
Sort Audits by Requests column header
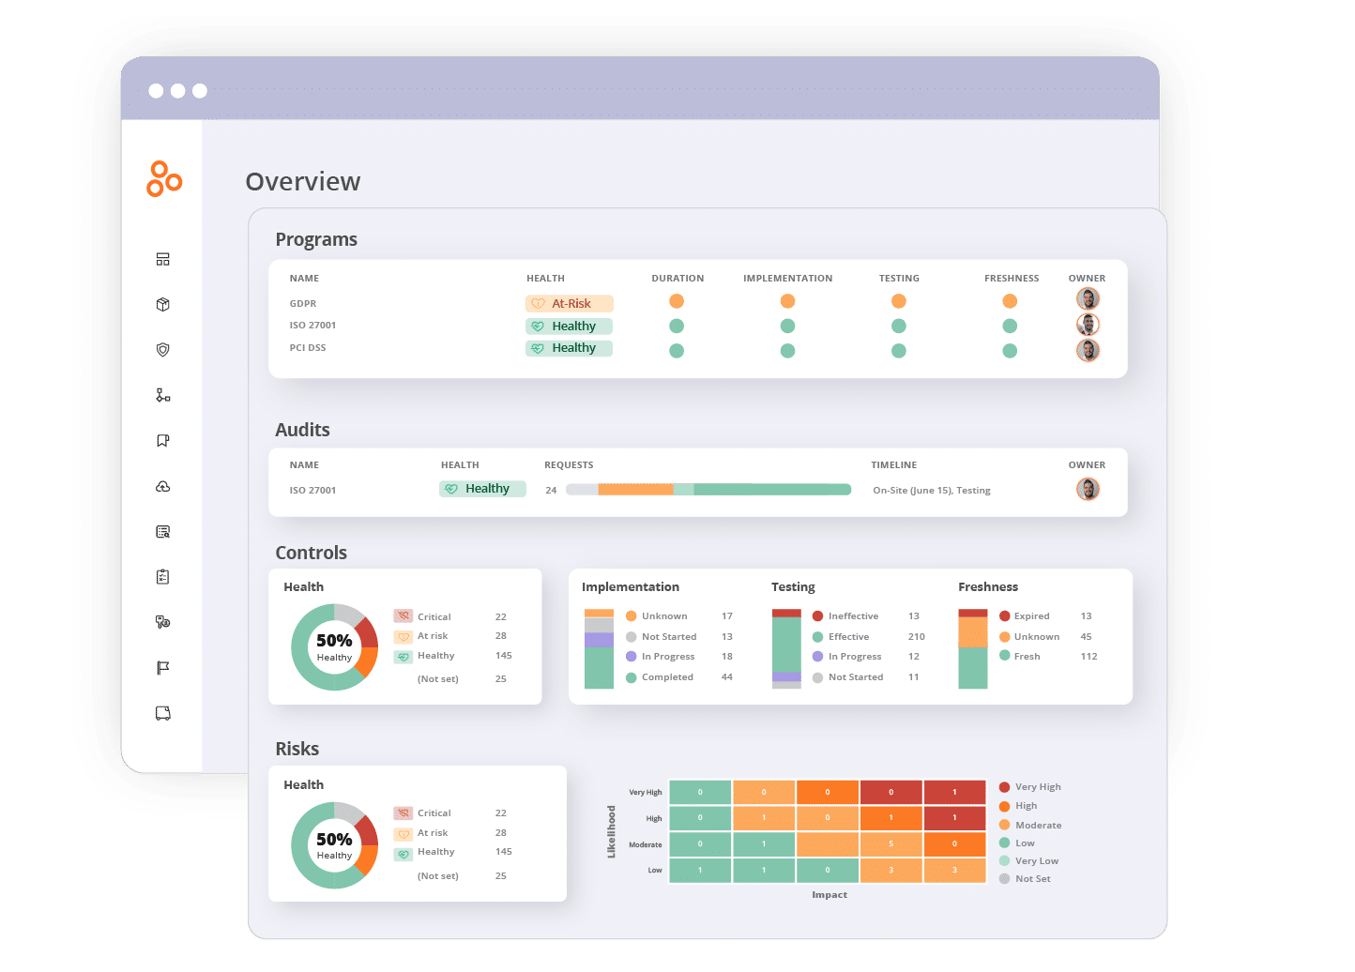click(569, 465)
